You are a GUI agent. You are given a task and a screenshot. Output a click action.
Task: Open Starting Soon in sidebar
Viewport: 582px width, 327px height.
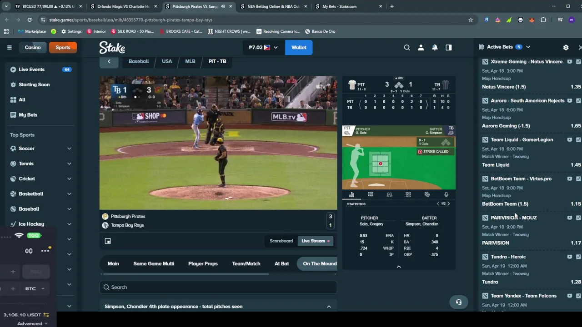[34, 84]
